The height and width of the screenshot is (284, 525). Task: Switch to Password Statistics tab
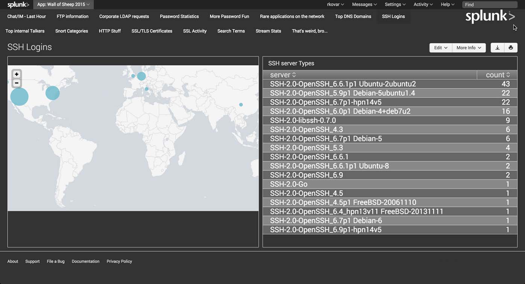[x=179, y=17]
